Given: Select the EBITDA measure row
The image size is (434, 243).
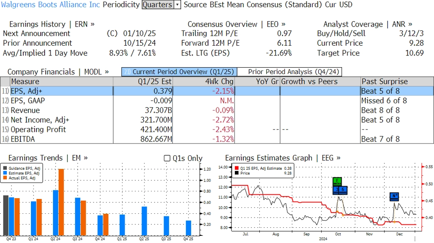Looking at the screenshot, I should pyautogui.click(x=217, y=139).
